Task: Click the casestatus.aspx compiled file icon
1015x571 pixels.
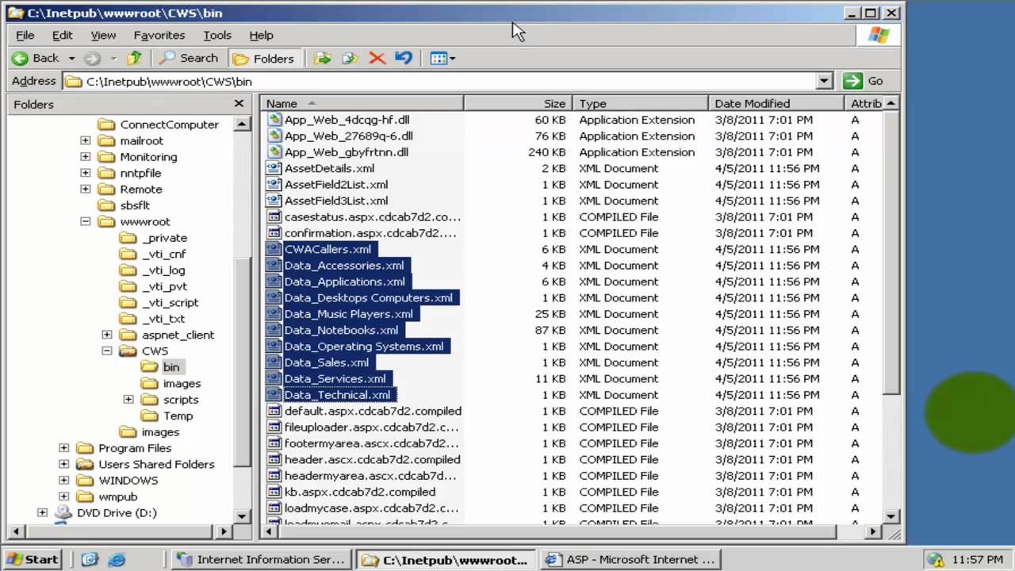Action: pos(274,217)
